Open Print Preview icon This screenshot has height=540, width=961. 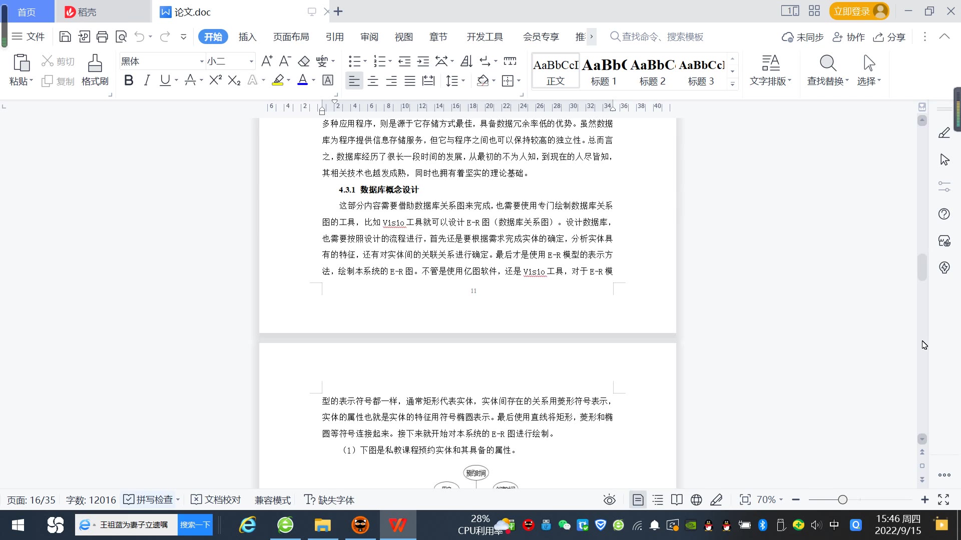tap(121, 36)
